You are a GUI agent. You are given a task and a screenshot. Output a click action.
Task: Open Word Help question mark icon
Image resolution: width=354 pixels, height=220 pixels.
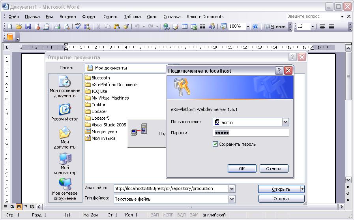pos(255,26)
